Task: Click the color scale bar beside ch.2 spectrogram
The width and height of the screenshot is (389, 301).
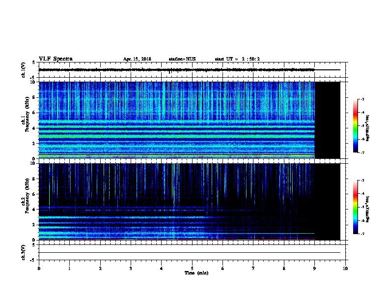Action: click(x=355, y=207)
